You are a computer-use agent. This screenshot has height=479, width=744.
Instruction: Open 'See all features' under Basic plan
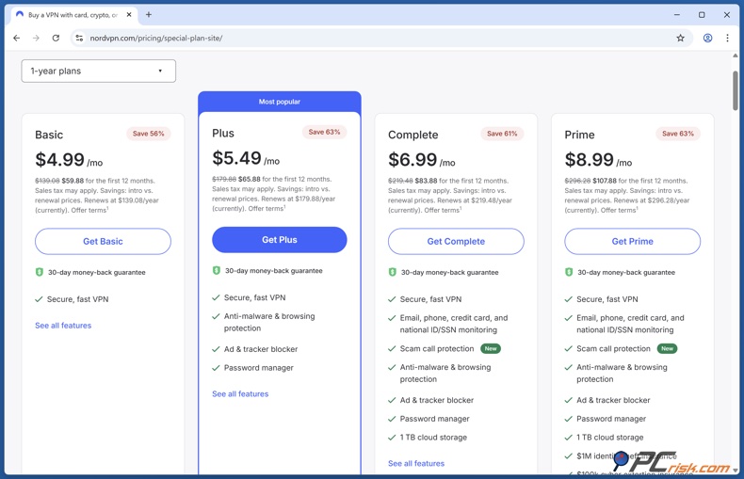[63, 326]
